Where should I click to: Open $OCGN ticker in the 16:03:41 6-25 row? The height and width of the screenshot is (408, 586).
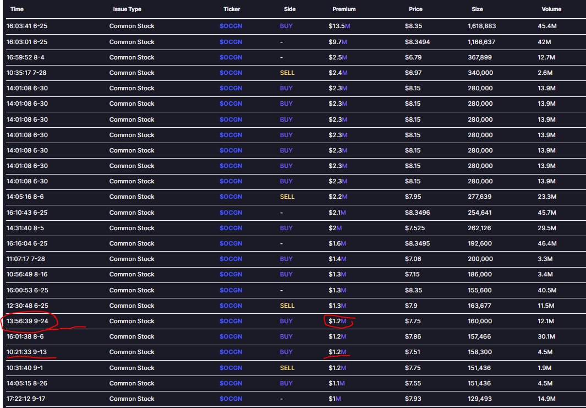coord(231,26)
